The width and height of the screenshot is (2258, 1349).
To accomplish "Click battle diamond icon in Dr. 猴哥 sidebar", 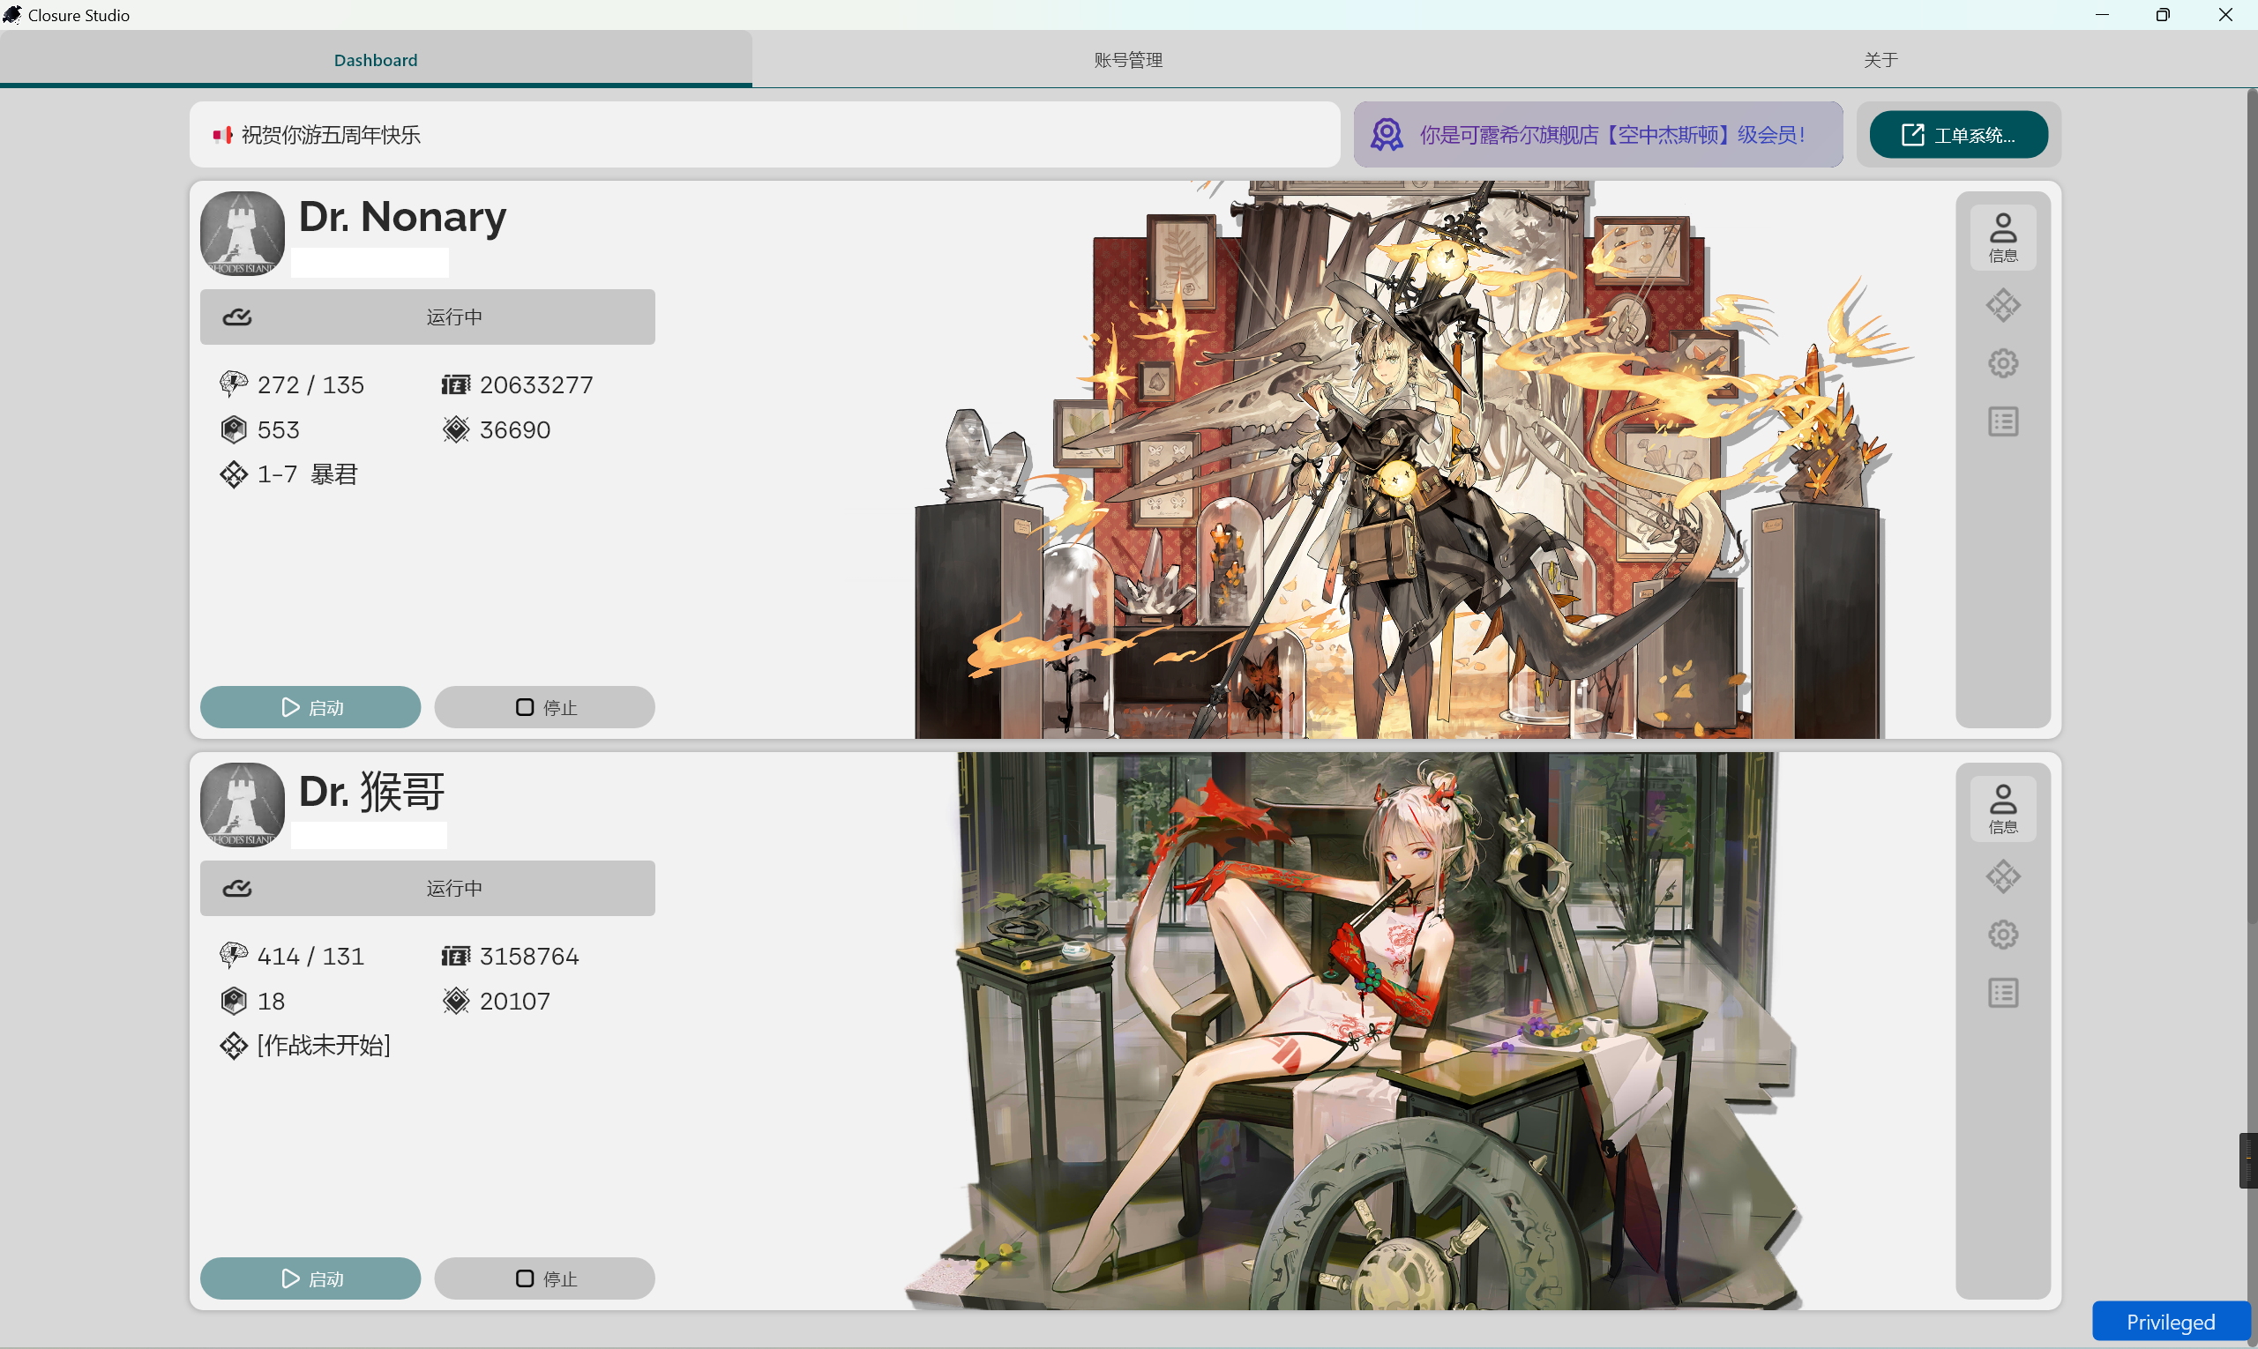I will 2001,877.
